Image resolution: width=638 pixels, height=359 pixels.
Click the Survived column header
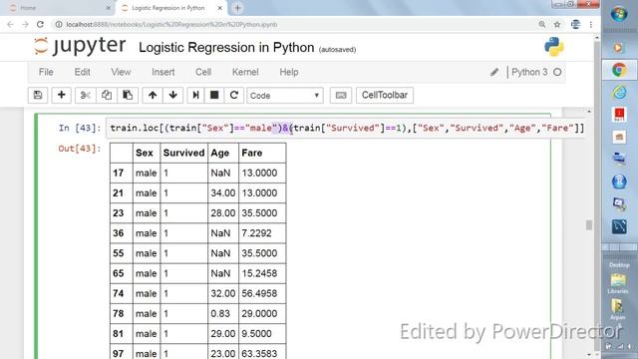(183, 153)
